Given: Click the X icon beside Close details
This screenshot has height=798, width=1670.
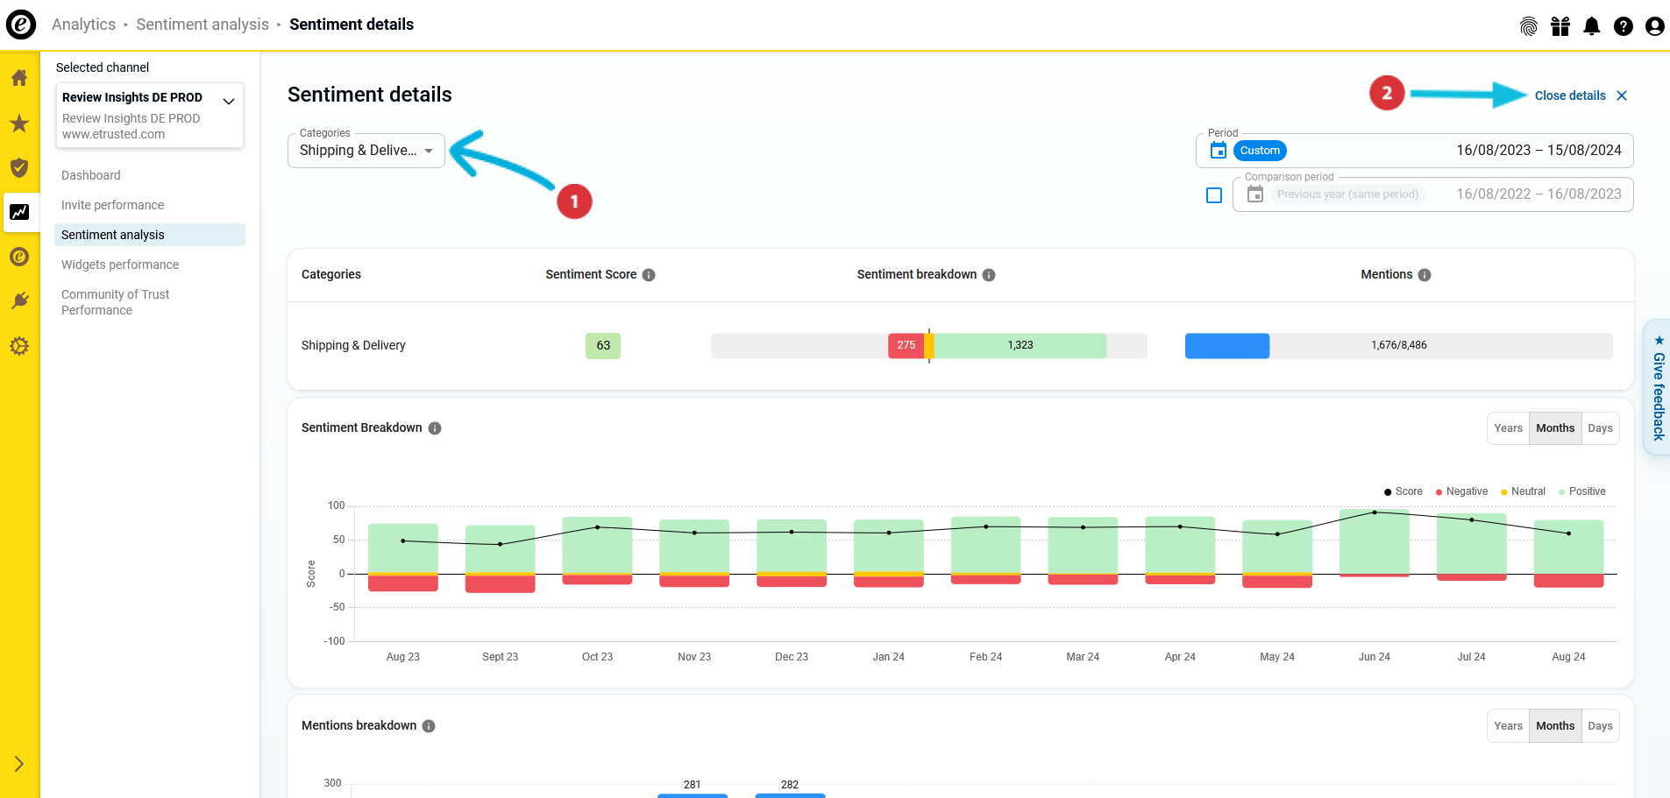Looking at the screenshot, I should pyautogui.click(x=1622, y=95).
